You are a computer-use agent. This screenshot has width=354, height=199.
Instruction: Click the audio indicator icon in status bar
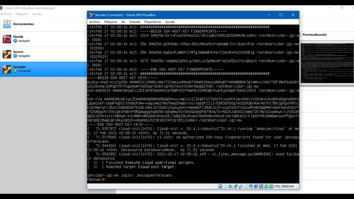(230, 187)
